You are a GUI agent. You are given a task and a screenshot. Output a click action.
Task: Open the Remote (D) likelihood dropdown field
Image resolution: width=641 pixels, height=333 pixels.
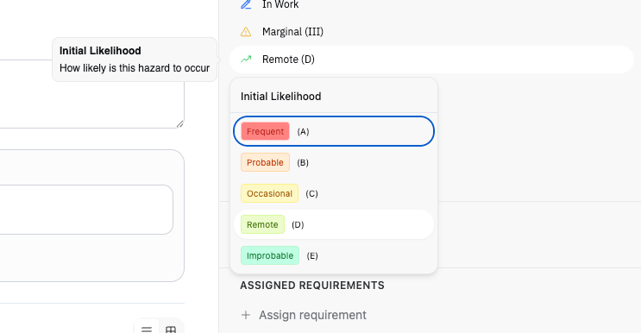[431, 60]
